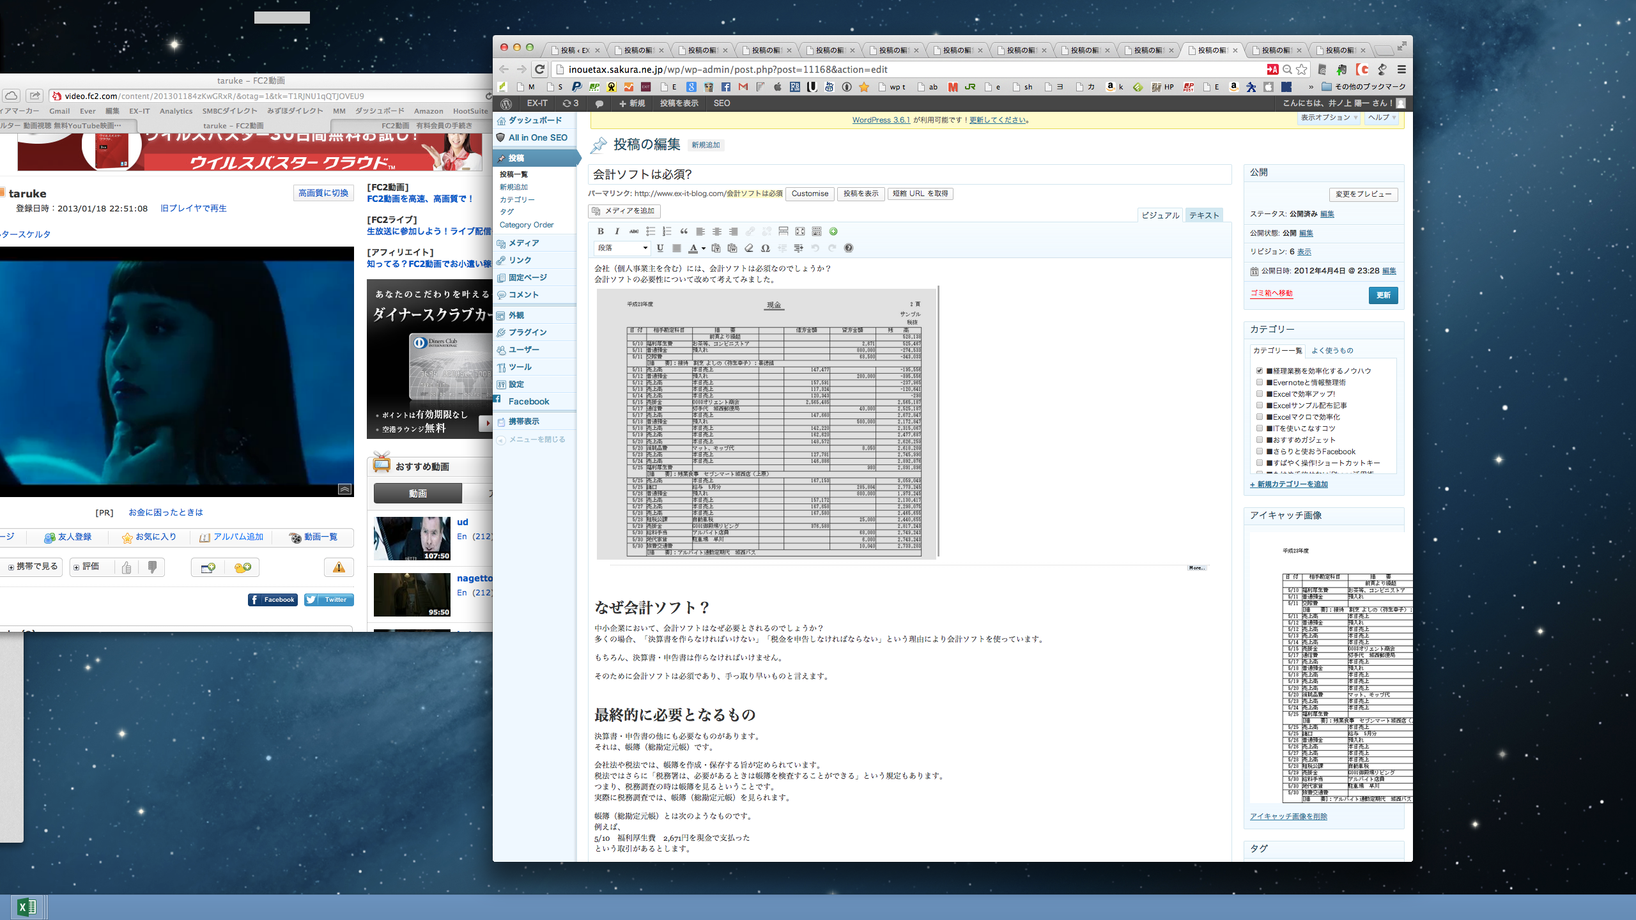
Task: Paste as plain text icon
Action: coord(716,248)
